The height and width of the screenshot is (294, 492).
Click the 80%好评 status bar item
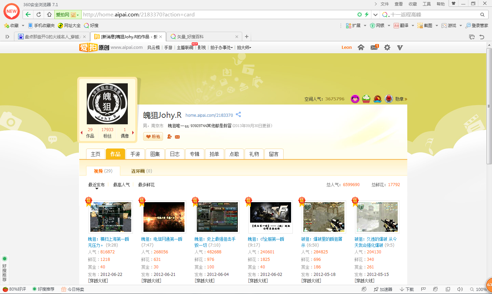pos(15,289)
